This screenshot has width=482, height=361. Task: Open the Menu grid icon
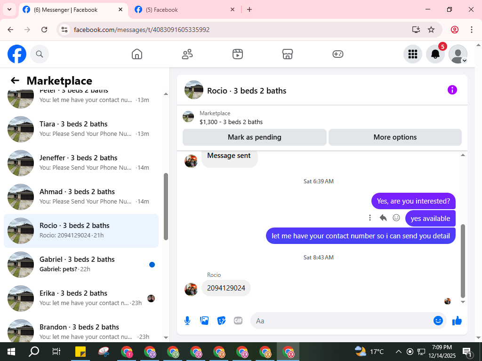412,54
